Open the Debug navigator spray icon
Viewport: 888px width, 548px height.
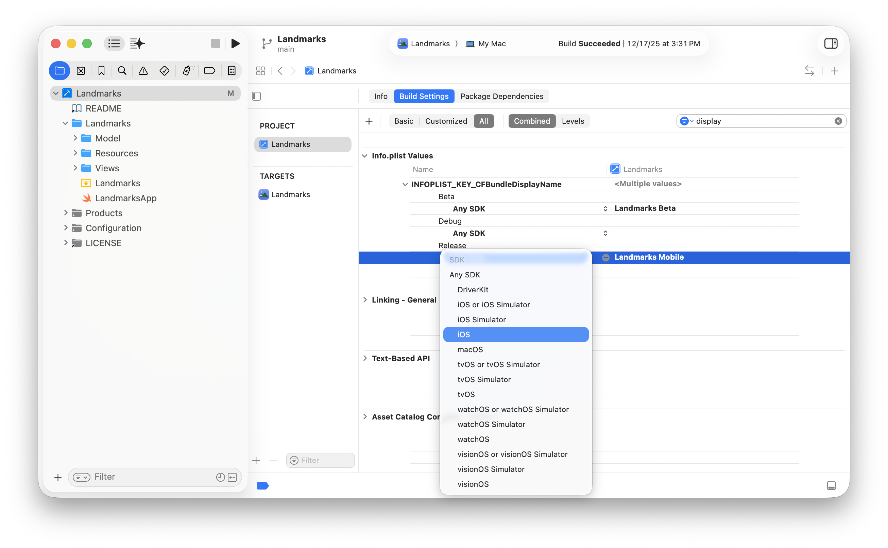188,71
